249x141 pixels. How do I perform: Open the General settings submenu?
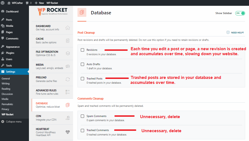(6, 79)
